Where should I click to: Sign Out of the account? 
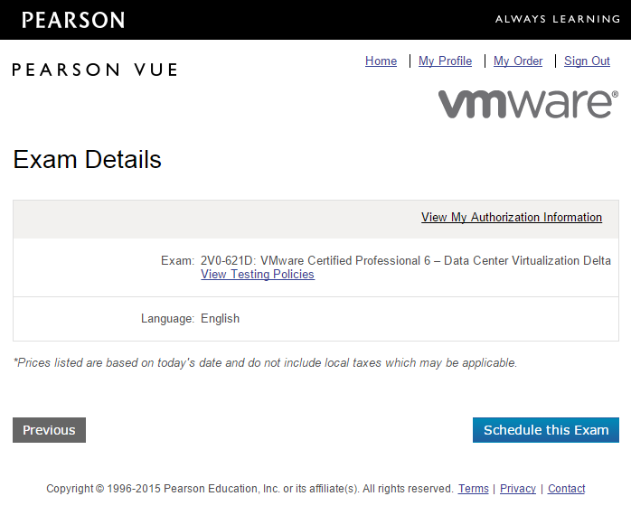(587, 61)
